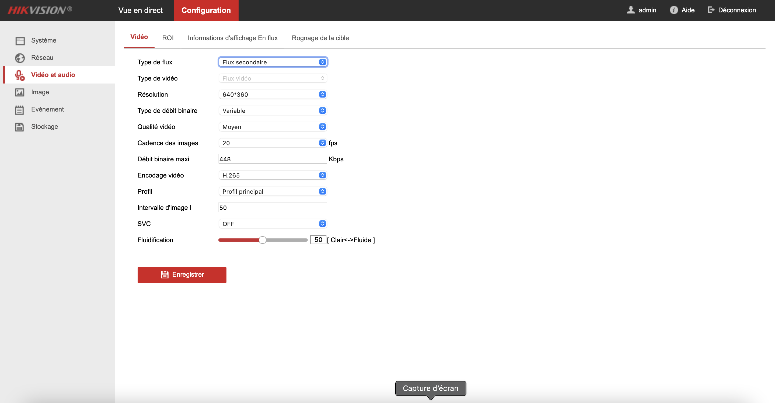Click the admin user button
Viewport: 775px width, 403px height.
point(643,10)
